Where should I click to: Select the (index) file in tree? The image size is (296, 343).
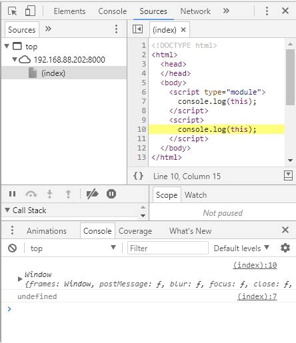pos(64,73)
